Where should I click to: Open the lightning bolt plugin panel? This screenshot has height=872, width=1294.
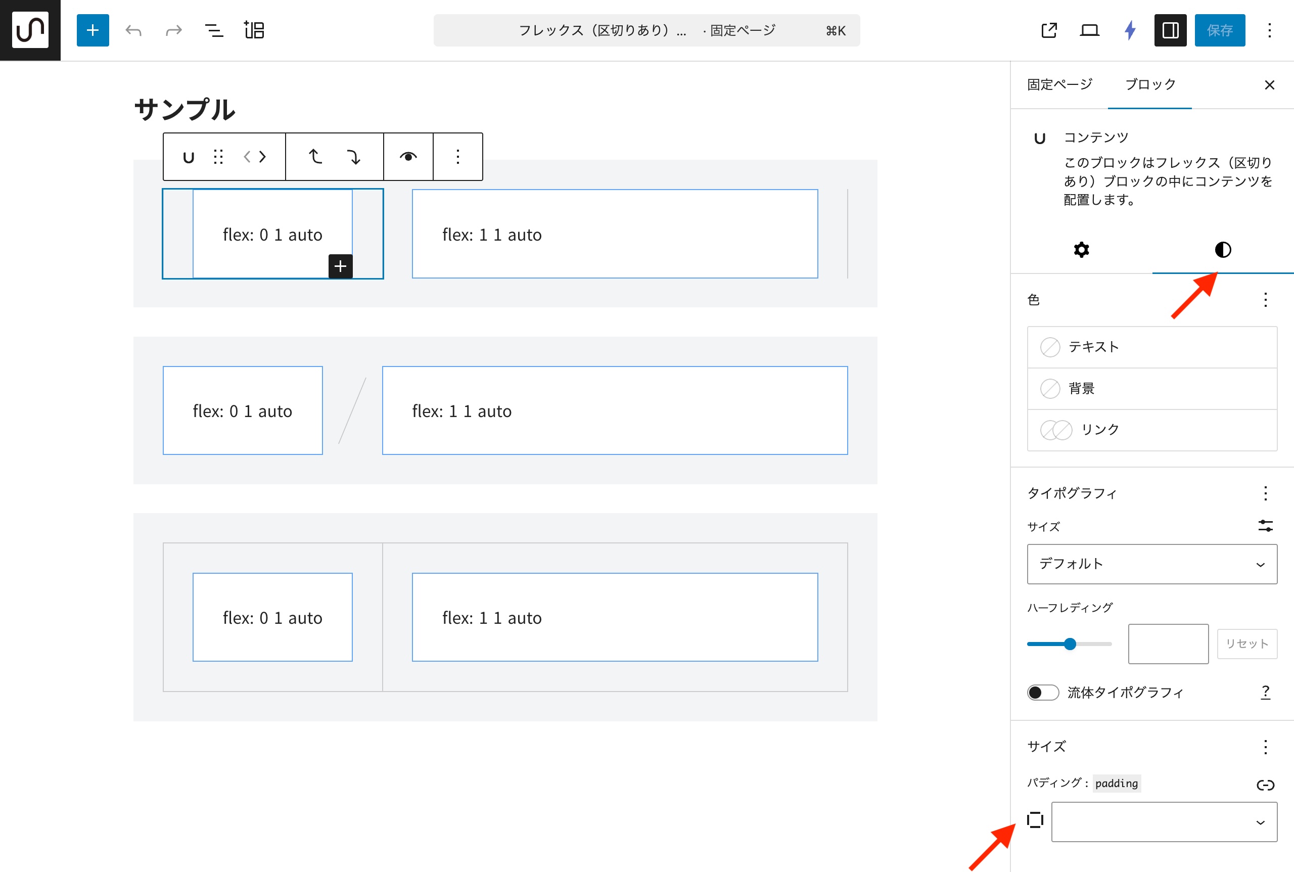[x=1129, y=30]
